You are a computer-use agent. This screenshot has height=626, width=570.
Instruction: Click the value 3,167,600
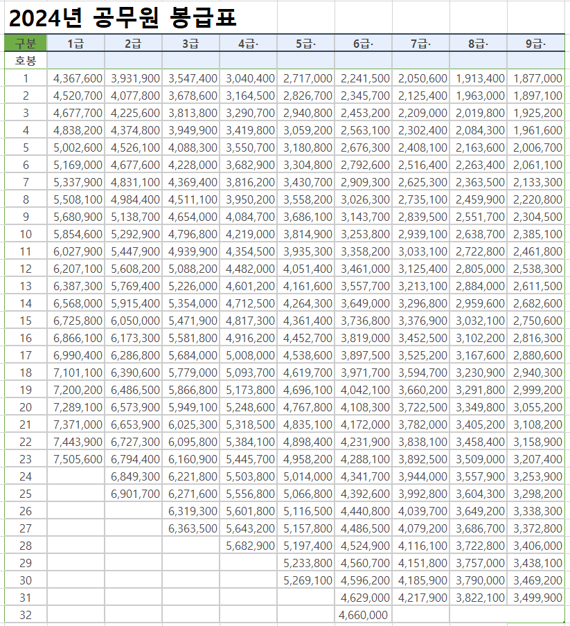[x=478, y=355]
